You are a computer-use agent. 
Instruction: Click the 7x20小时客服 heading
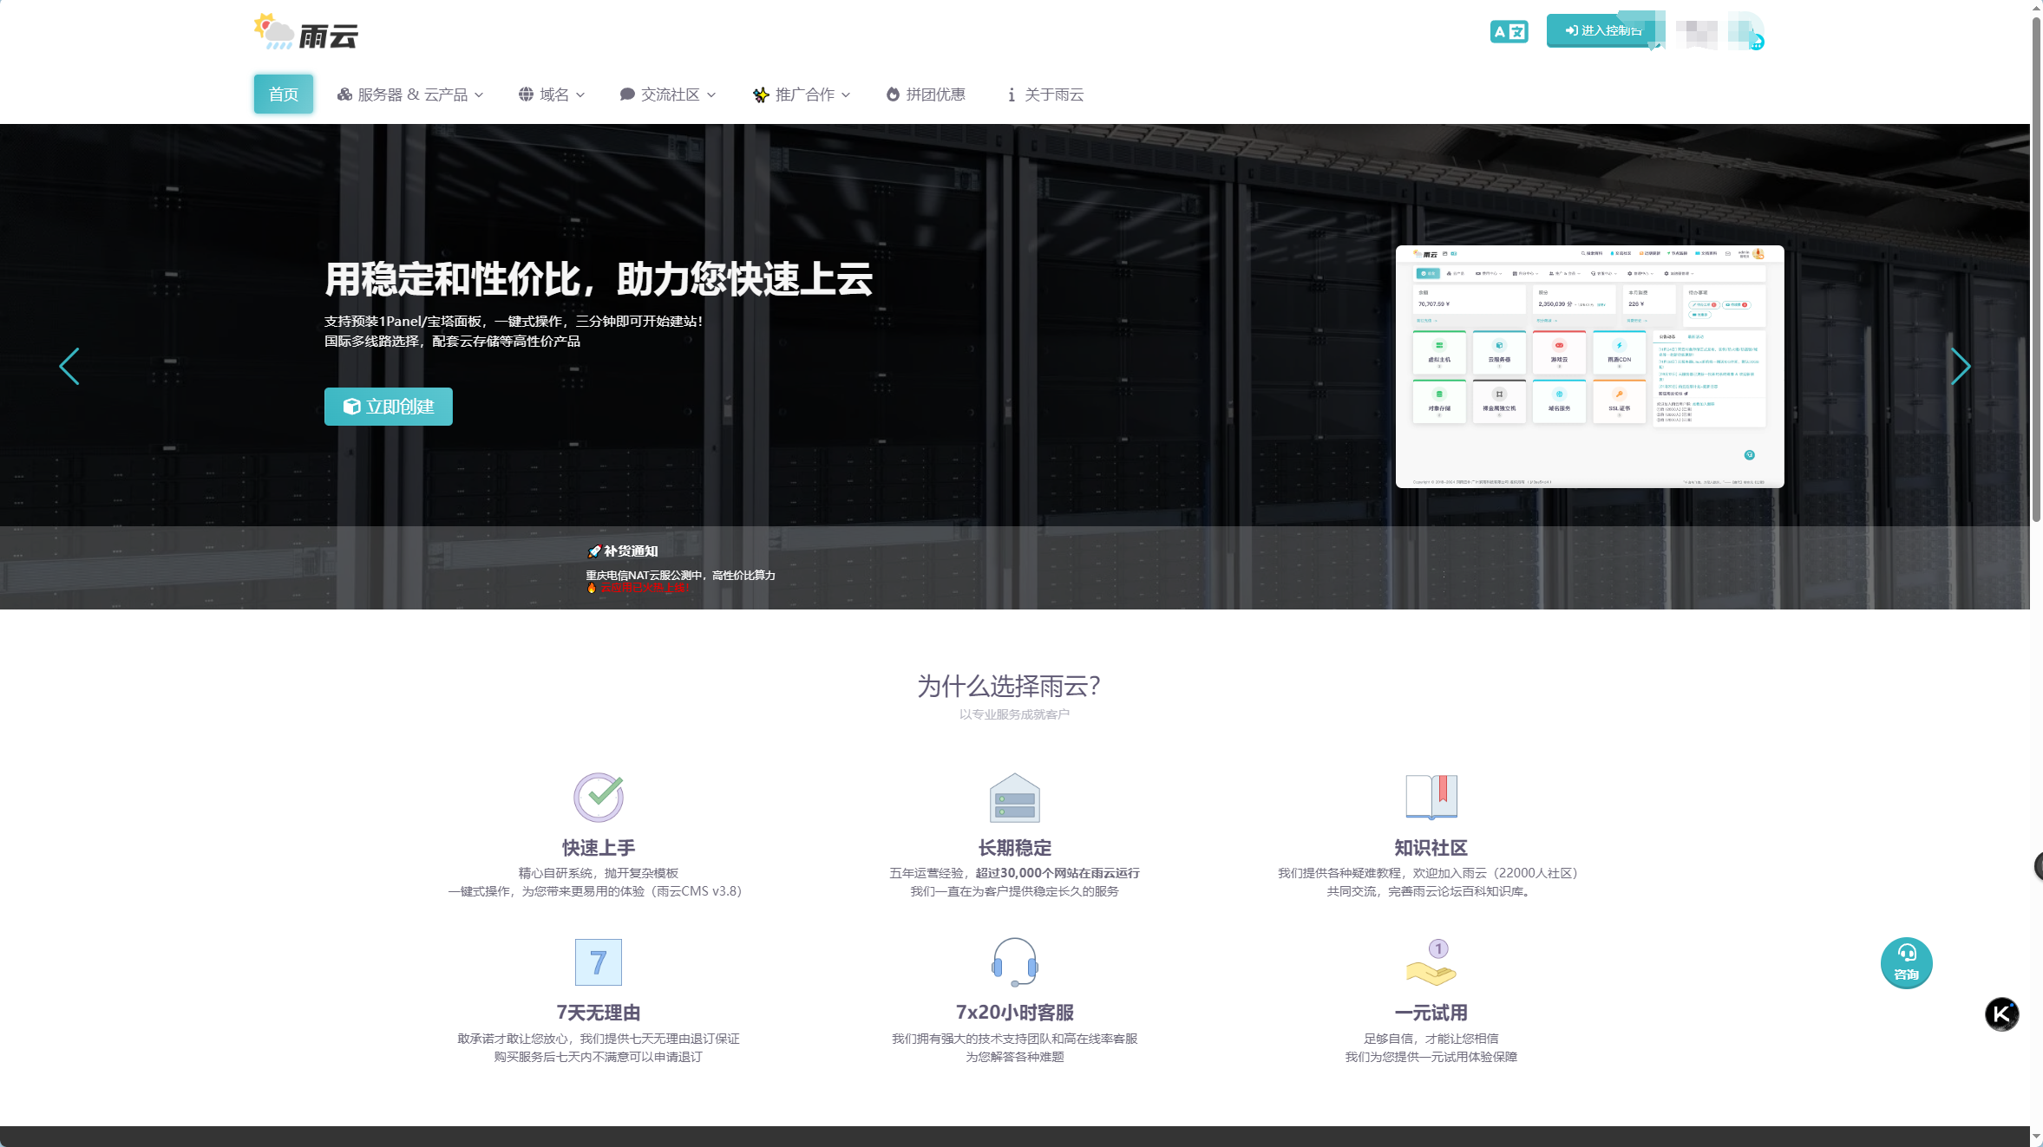(1015, 1013)
